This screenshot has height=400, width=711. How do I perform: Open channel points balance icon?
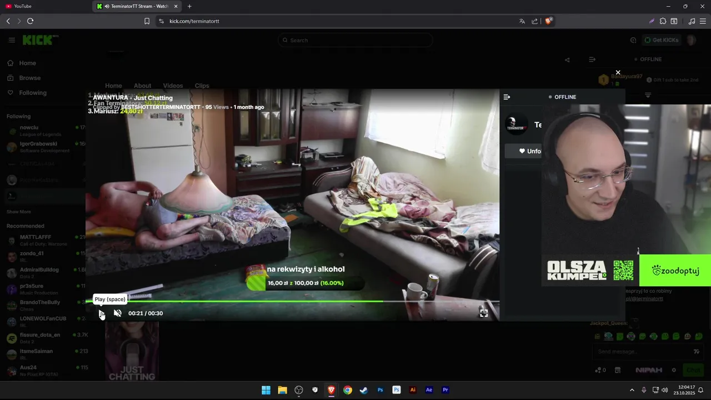(x=600, y=370)
